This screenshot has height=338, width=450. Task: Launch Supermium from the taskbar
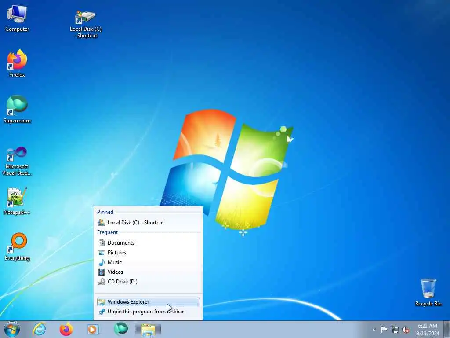[120, 329]
